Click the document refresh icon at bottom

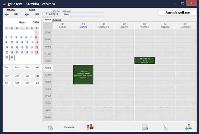(145, 127)
